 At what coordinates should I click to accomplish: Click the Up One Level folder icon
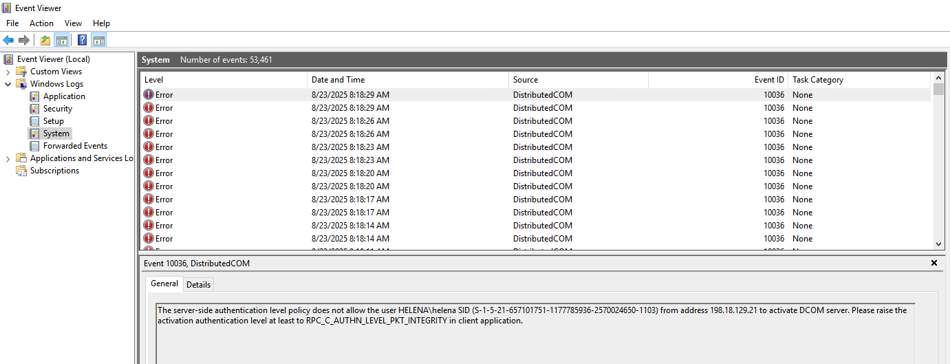(45, 40)
